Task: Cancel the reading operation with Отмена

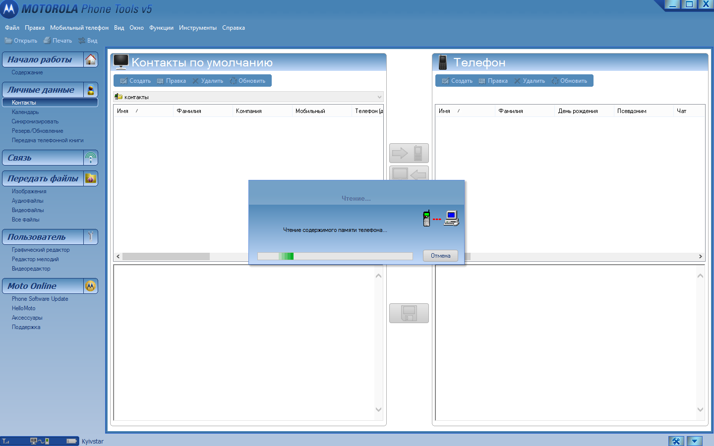Action: 440,256
